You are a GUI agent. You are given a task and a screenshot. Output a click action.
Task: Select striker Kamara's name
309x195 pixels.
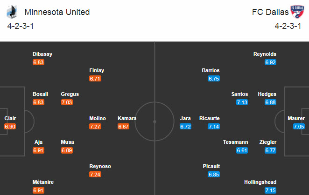127,118
